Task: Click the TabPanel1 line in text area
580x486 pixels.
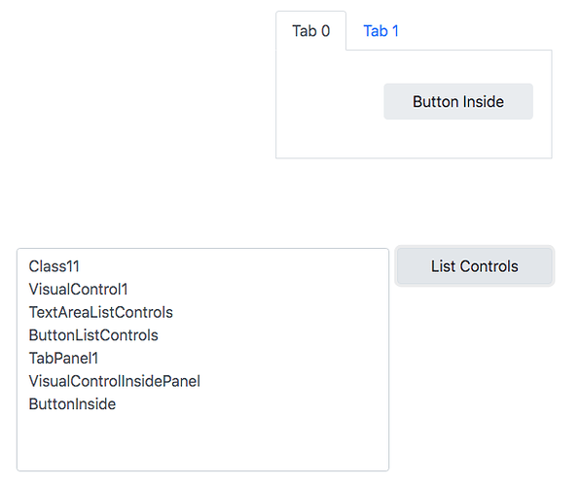Action: (x=63, y=358)
